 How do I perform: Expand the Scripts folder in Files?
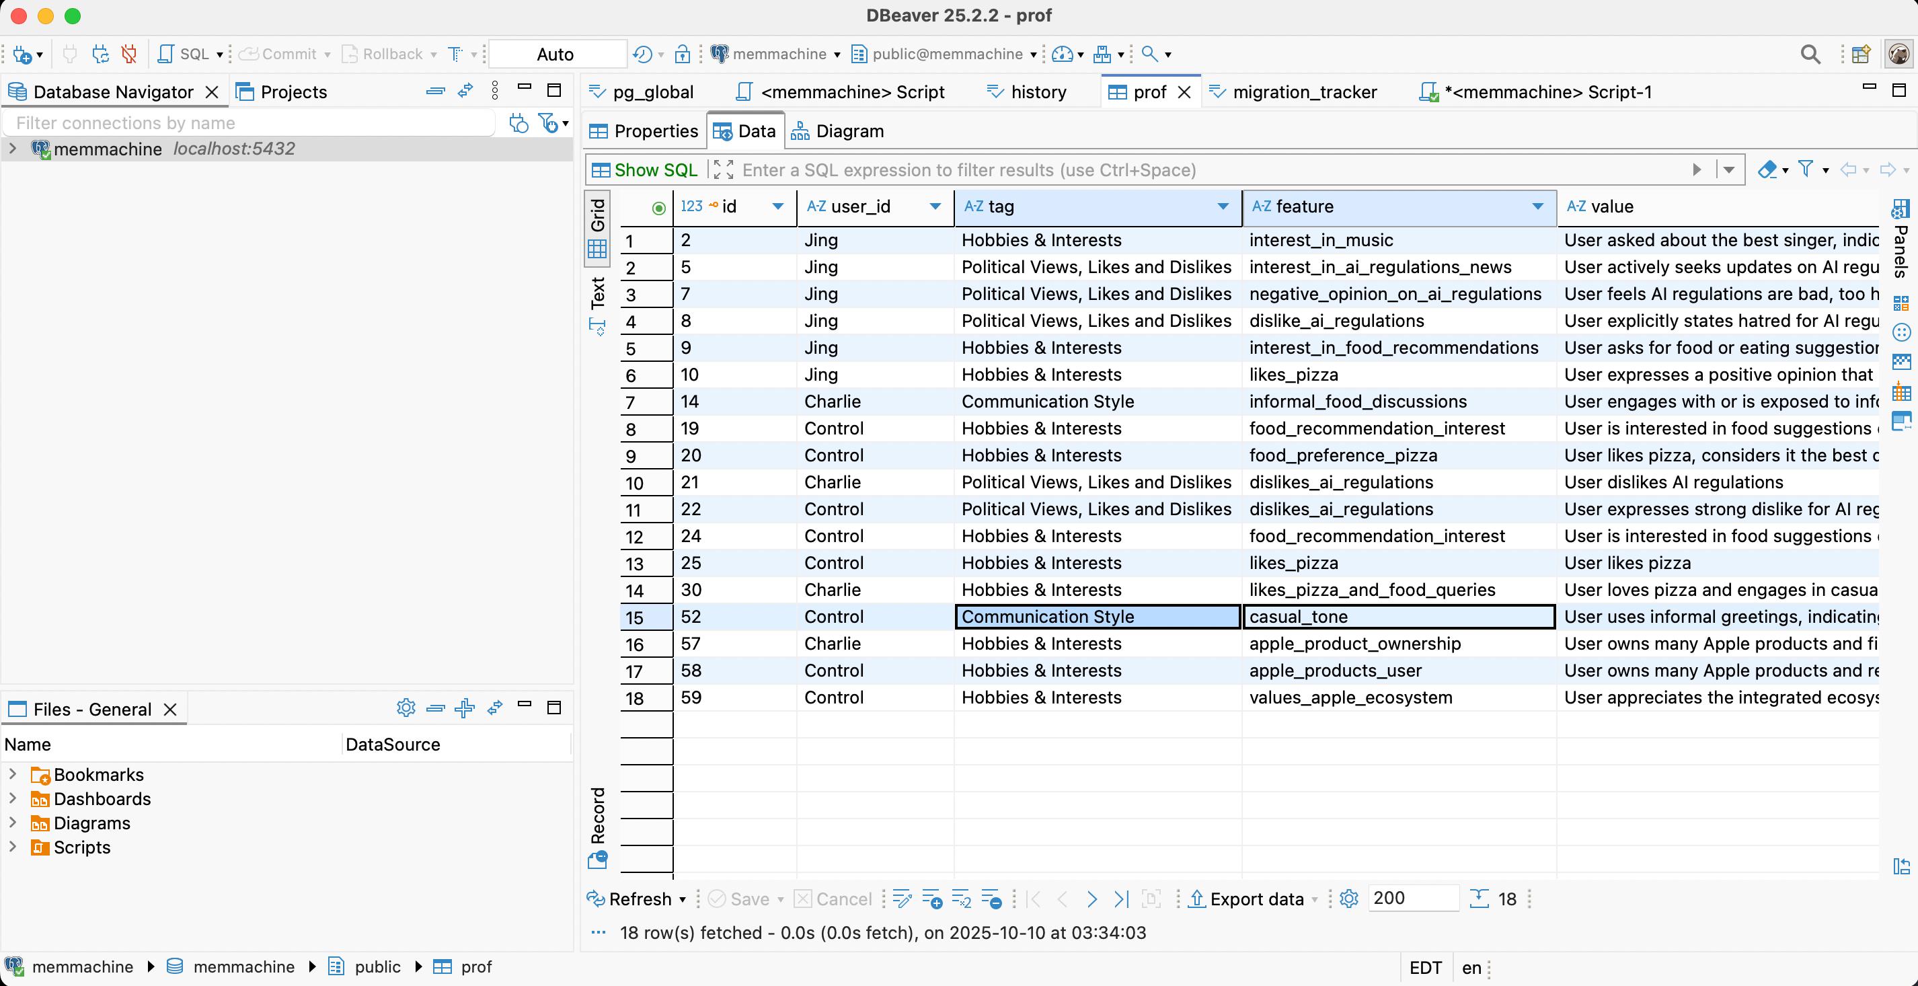point(13,847)
